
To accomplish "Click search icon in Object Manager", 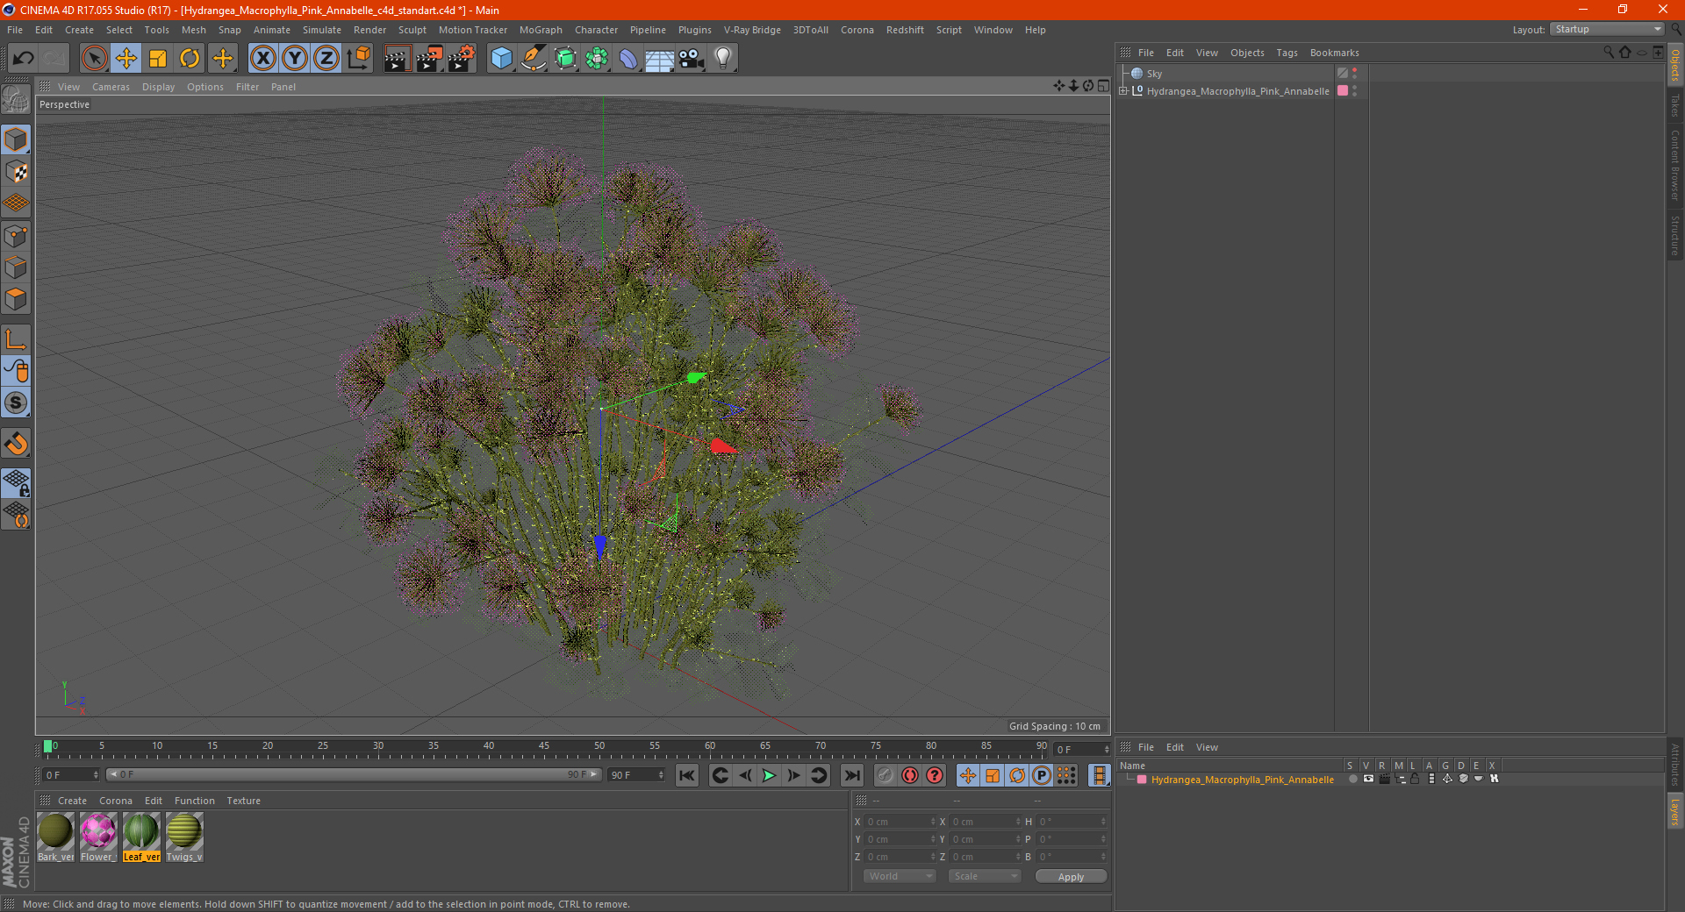I will (1608, 53).
